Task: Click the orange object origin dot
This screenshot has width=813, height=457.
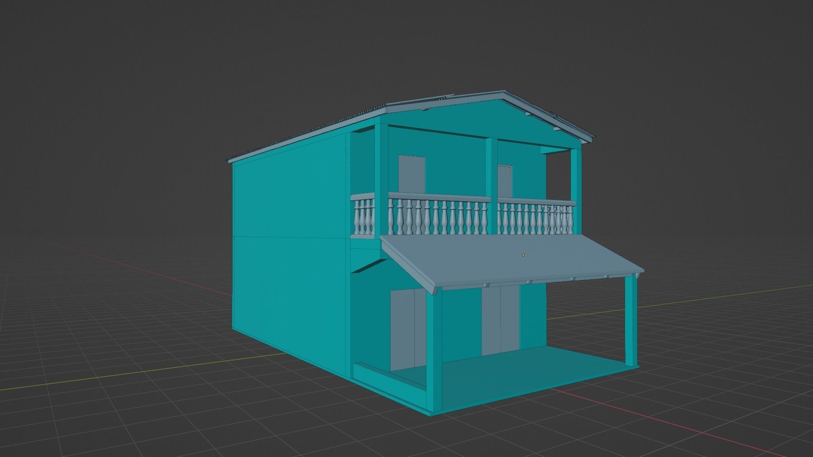Action: tap(523, 255)
